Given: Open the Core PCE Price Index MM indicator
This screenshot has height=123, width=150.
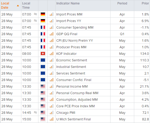Looking at the screenshot, I should 76,106.
